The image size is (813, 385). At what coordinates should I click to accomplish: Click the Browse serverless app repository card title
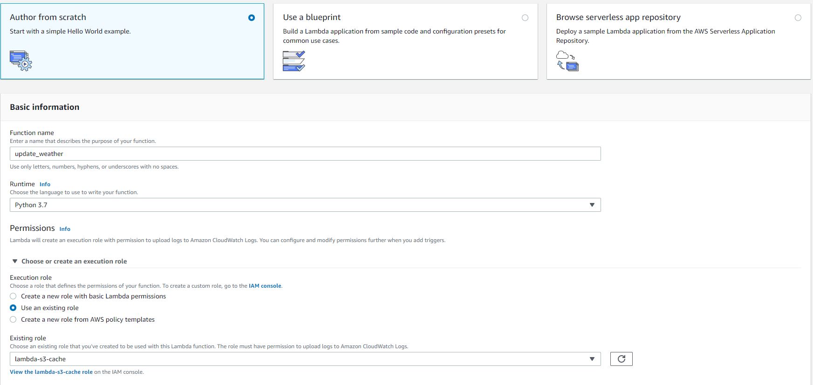pyautogui.click(x=618, y=17)
